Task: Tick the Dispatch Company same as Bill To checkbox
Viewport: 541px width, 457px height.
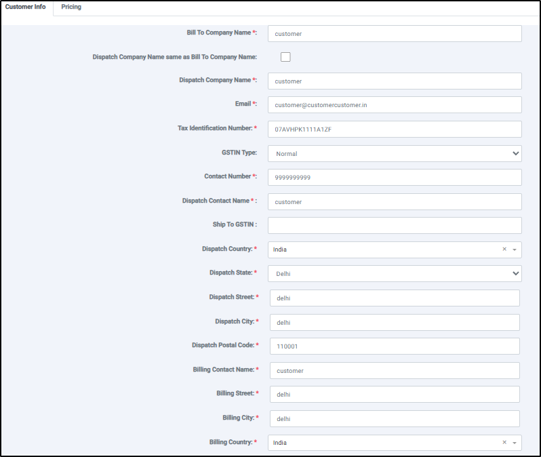Action: 285,57
